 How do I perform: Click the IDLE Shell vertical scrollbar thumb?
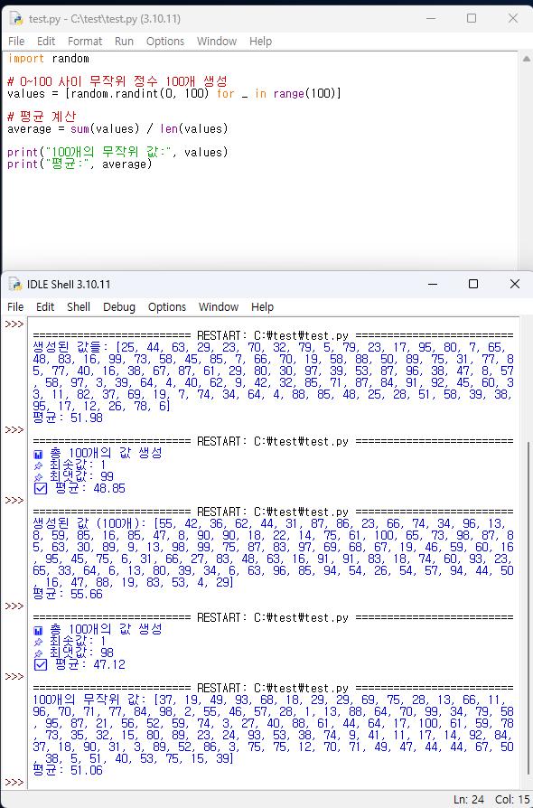point(528,608)
